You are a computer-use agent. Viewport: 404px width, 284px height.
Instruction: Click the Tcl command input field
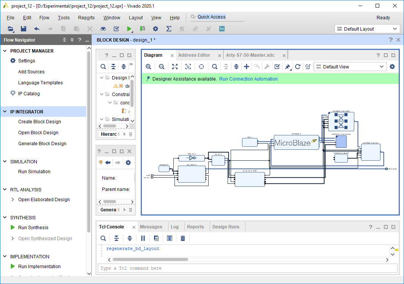248,268
